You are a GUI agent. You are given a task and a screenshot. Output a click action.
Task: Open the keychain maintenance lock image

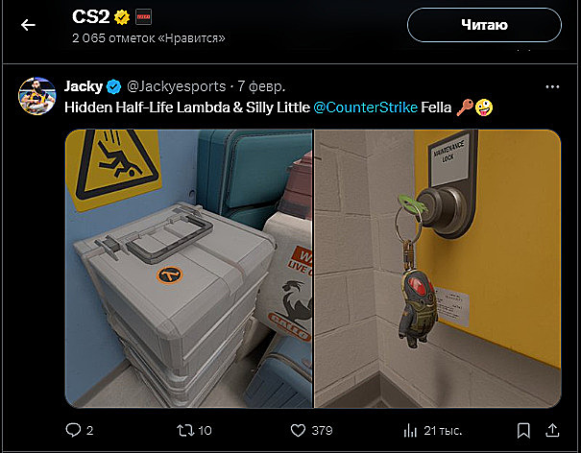pyautogui.click(x=438, y=269)
